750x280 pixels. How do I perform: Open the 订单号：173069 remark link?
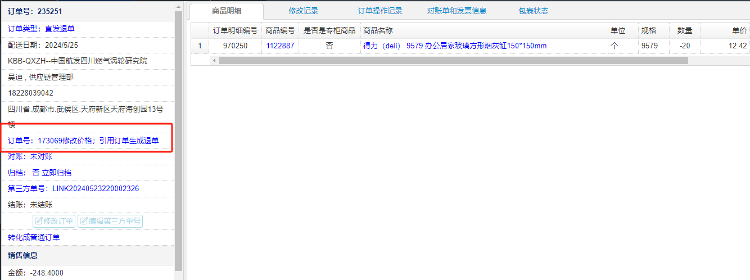point(83,141)
